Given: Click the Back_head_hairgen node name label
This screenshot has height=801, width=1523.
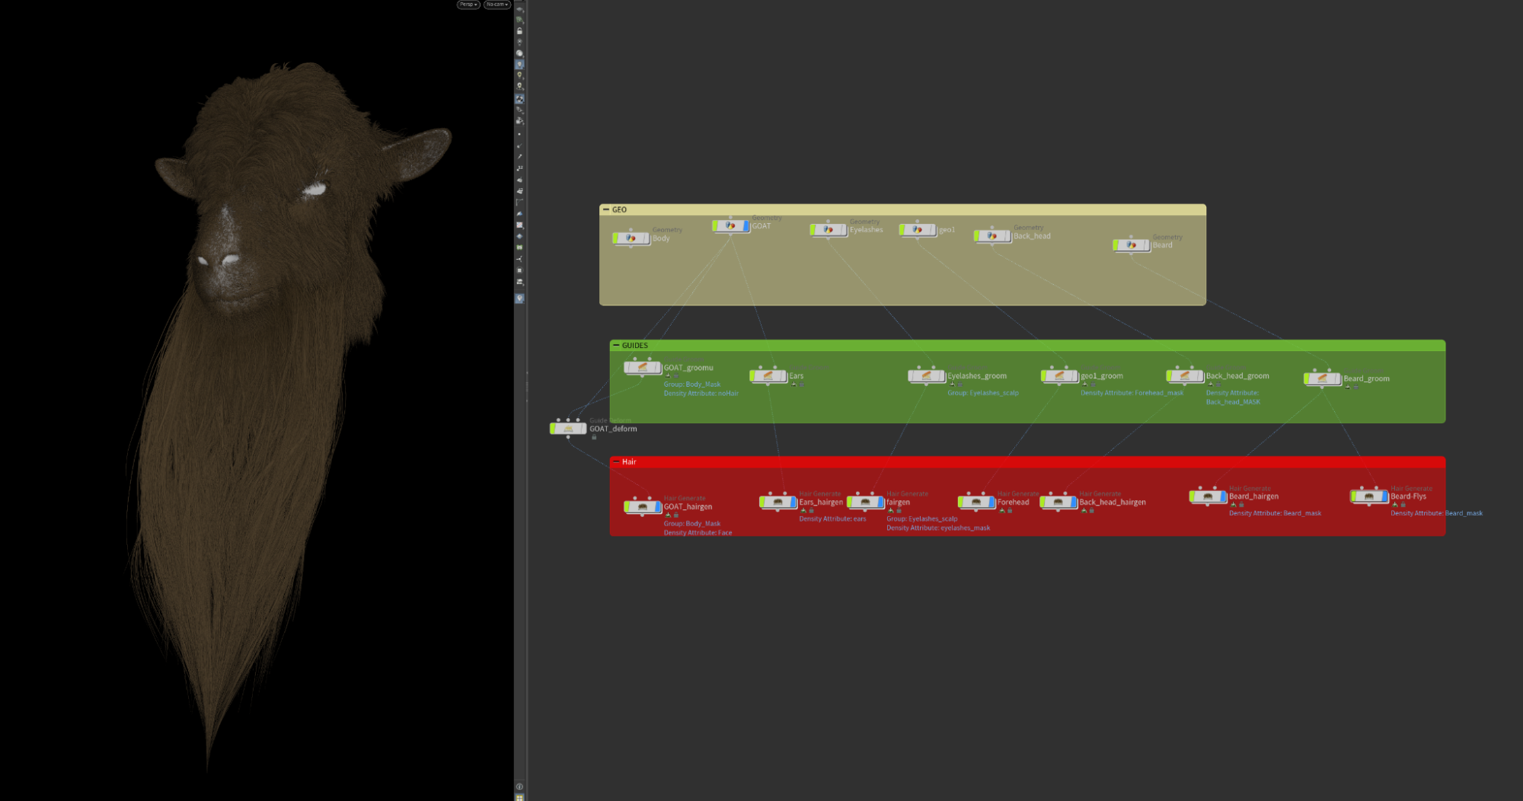Looking at the screenshot, I should [x=1113, y=503].
